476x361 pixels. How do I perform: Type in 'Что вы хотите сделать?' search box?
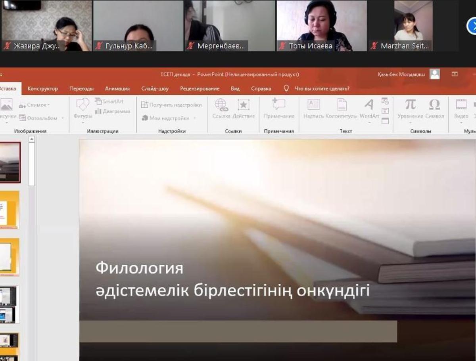(x=322, y=89)
